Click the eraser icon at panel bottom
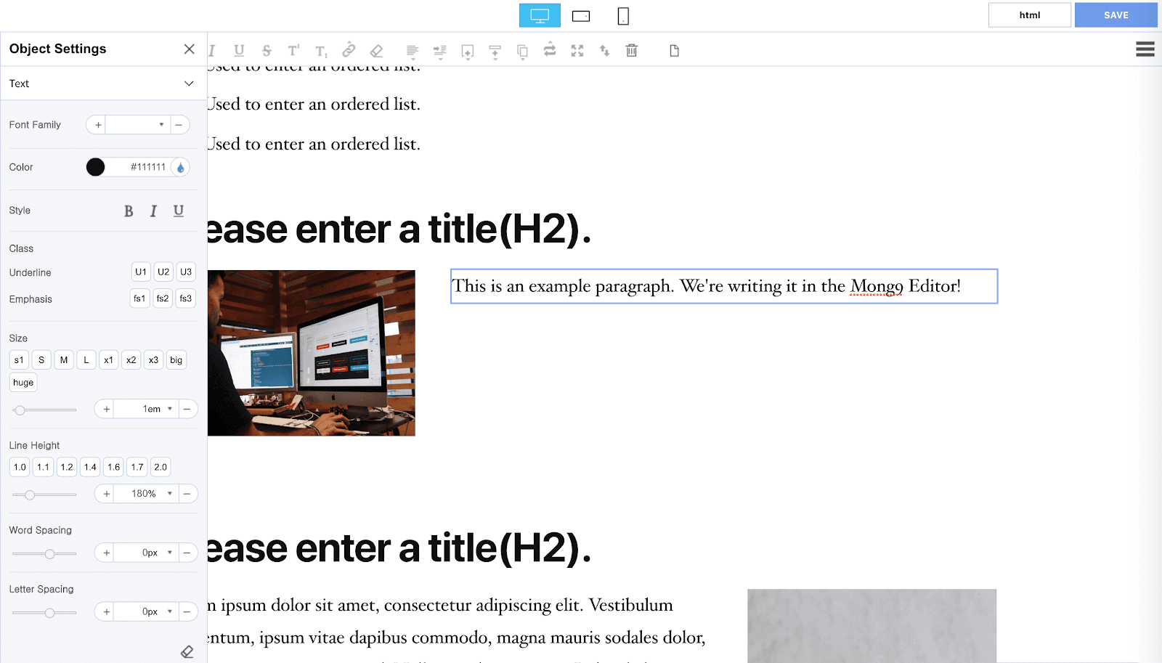1162x663 pixels. coord(187,651)
